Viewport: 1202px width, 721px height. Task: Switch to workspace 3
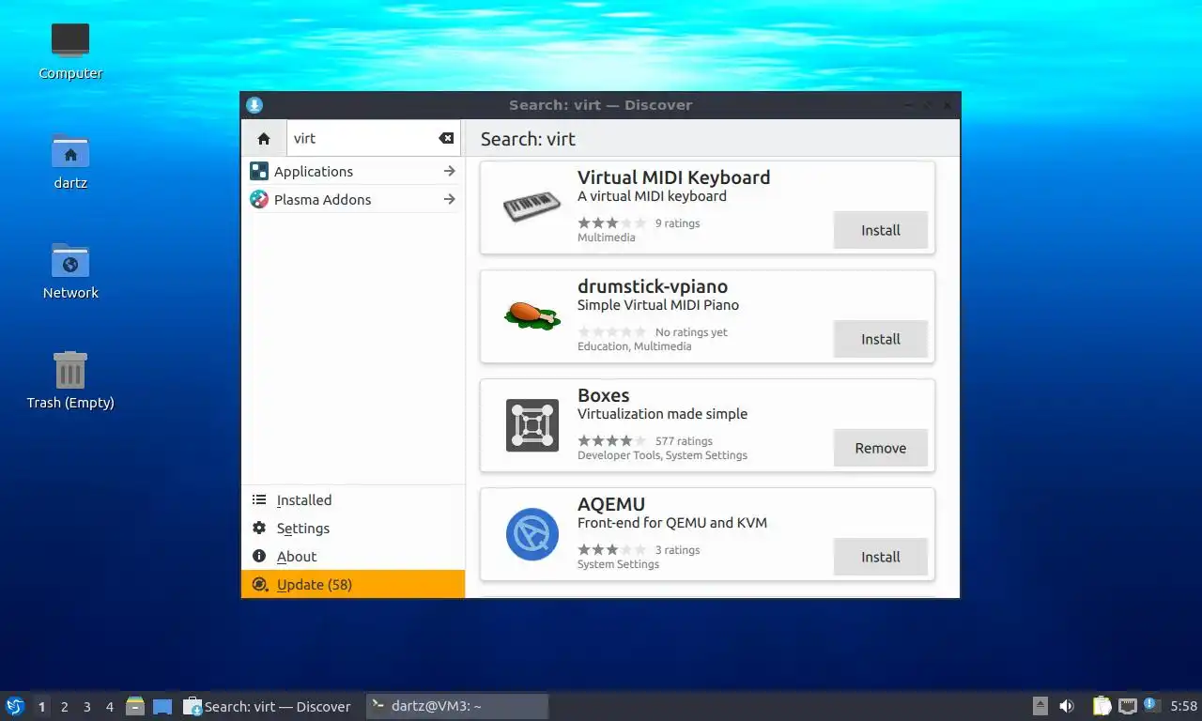[87, 707]
